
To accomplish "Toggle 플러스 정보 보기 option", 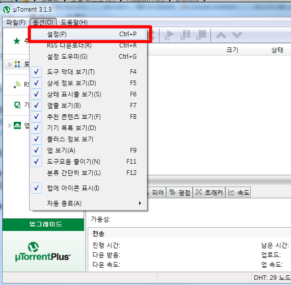I will pos(88,139).
